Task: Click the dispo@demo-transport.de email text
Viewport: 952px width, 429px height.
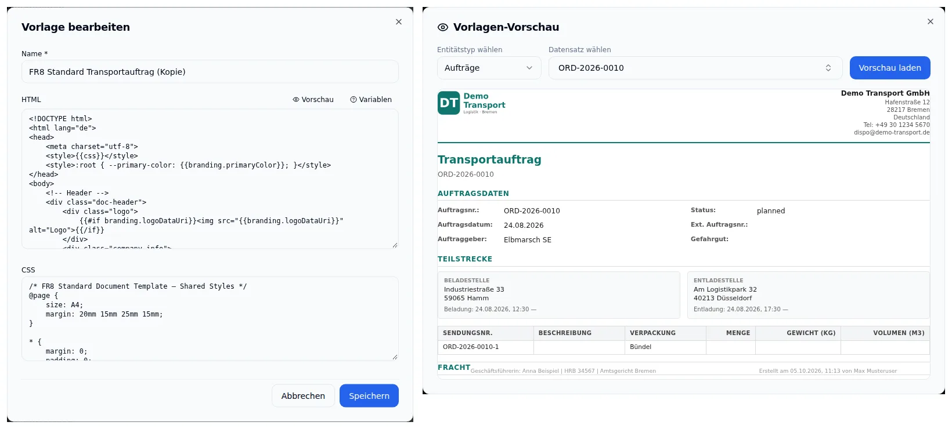Action: pos(892,133)
